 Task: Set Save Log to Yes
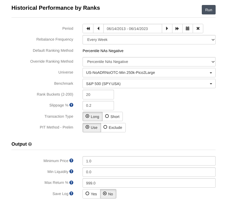click(x=91, y=194)
